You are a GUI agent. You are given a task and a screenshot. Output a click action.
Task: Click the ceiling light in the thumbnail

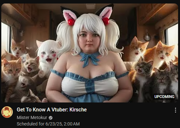[91, 6]
